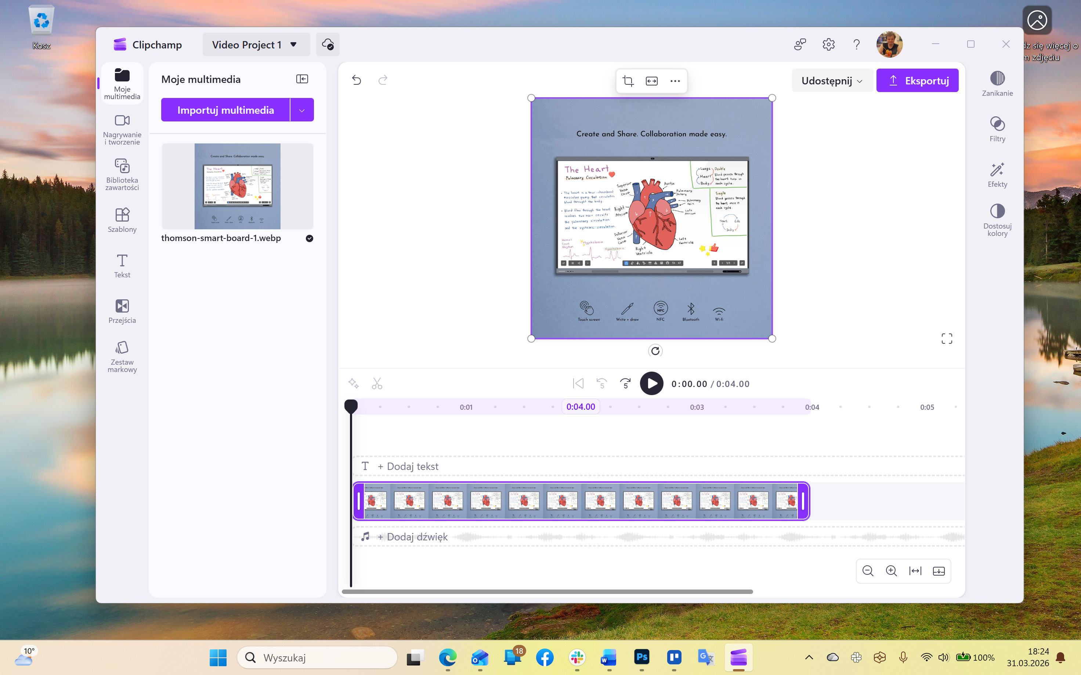This screenshot has width=1081, height=675.
Task: Click the Eksportuj button
Action: (x=917, y=81)
